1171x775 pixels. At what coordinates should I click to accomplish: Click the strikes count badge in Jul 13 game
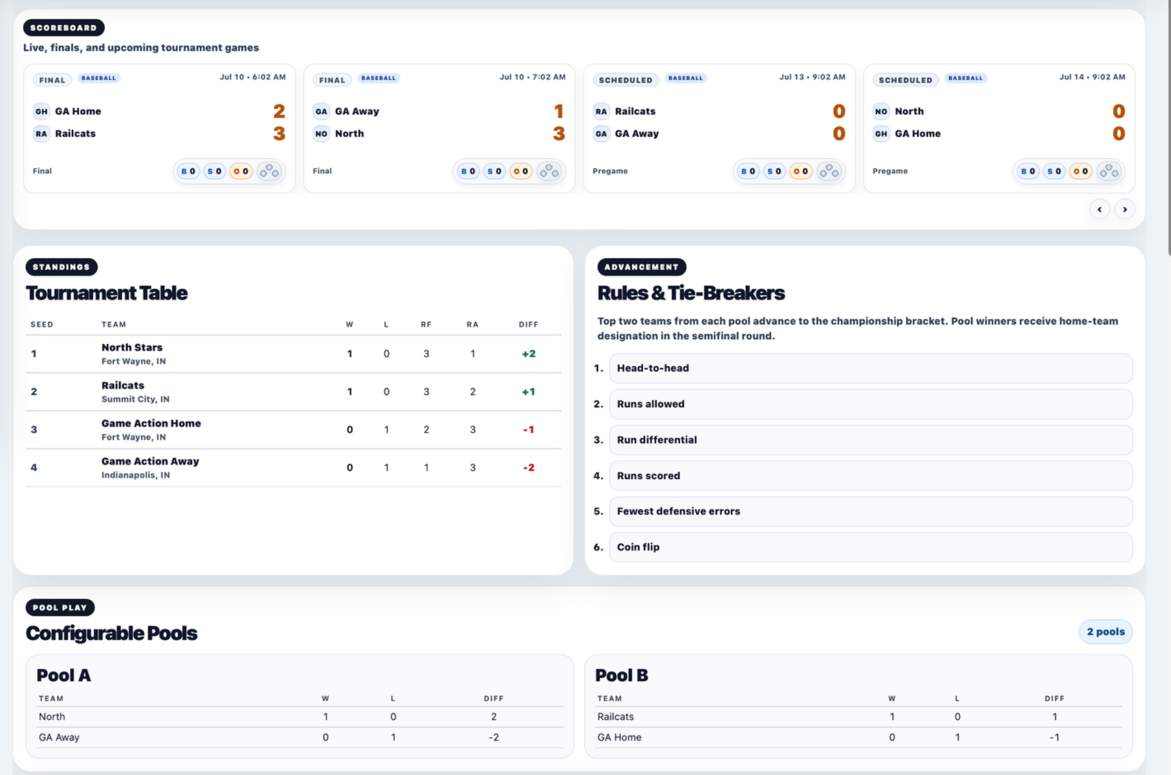[774, 171]
